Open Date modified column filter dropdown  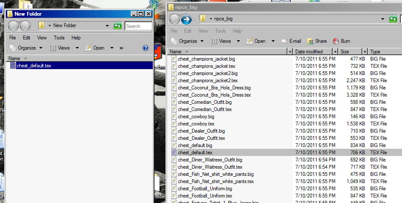click(335, 52)
